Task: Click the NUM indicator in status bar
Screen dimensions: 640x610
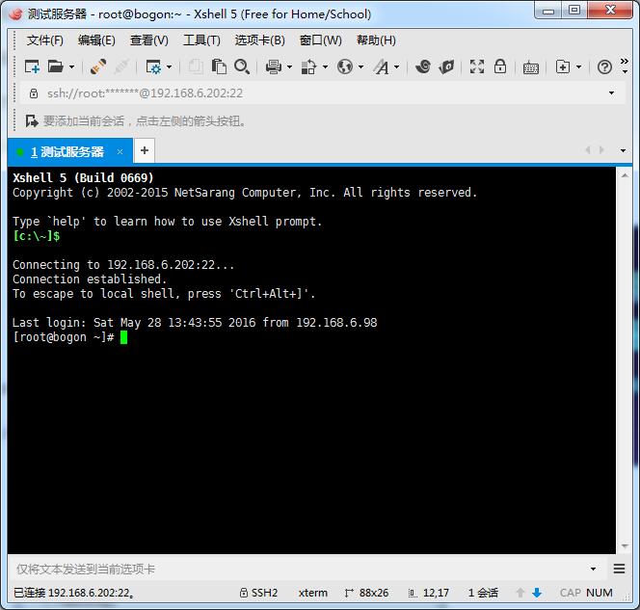Action: [x=600, y=593]
